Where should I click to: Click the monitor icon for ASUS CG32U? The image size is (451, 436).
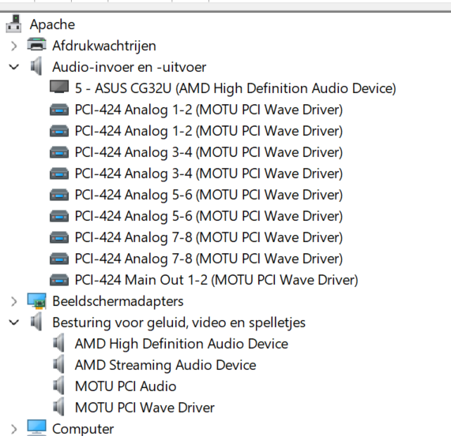59,87
